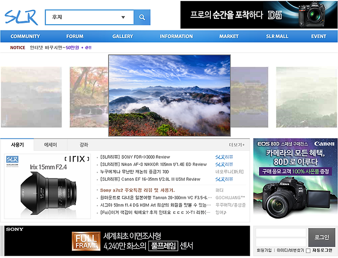Open the INFORMATION menu
The height and width of the screenshot is (258, 338).
pos(177,37)
